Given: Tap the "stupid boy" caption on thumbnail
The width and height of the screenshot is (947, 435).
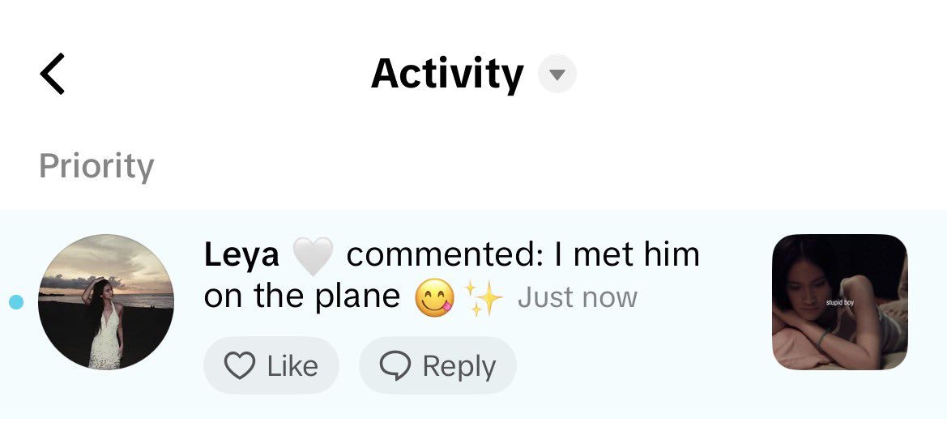Looking at the screenshot, I should coord(839,302).
